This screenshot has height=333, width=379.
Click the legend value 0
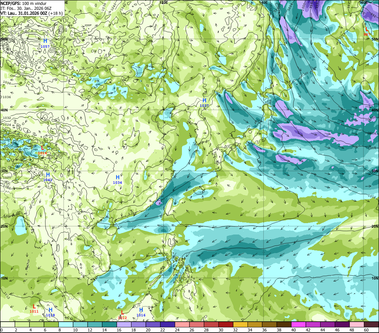point(2,330)
